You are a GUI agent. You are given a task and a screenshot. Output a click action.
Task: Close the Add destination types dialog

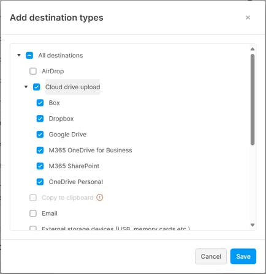[248, 18]
